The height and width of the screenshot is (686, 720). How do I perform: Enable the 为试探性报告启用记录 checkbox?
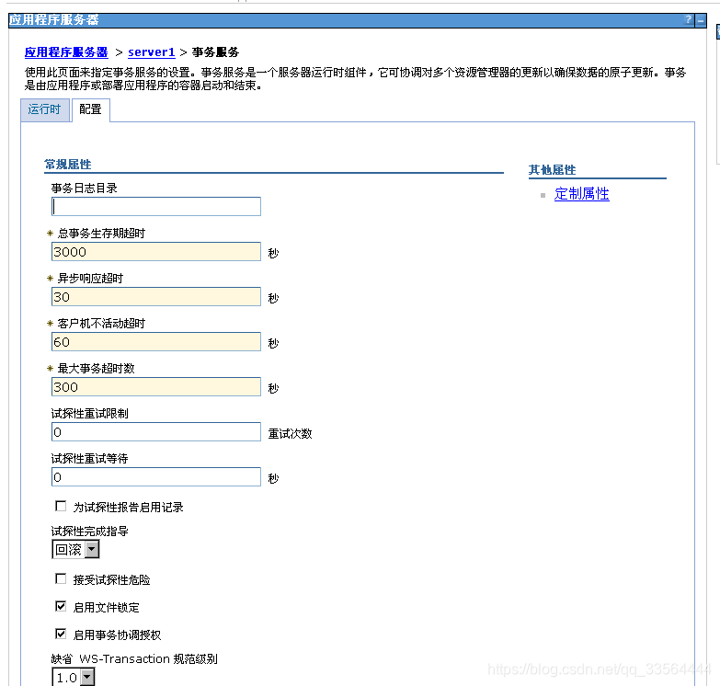[61, 506]
